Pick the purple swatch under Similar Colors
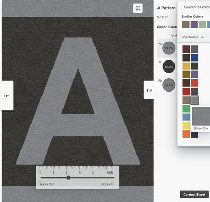The image size is (210, 202). (x=194, y=25)
